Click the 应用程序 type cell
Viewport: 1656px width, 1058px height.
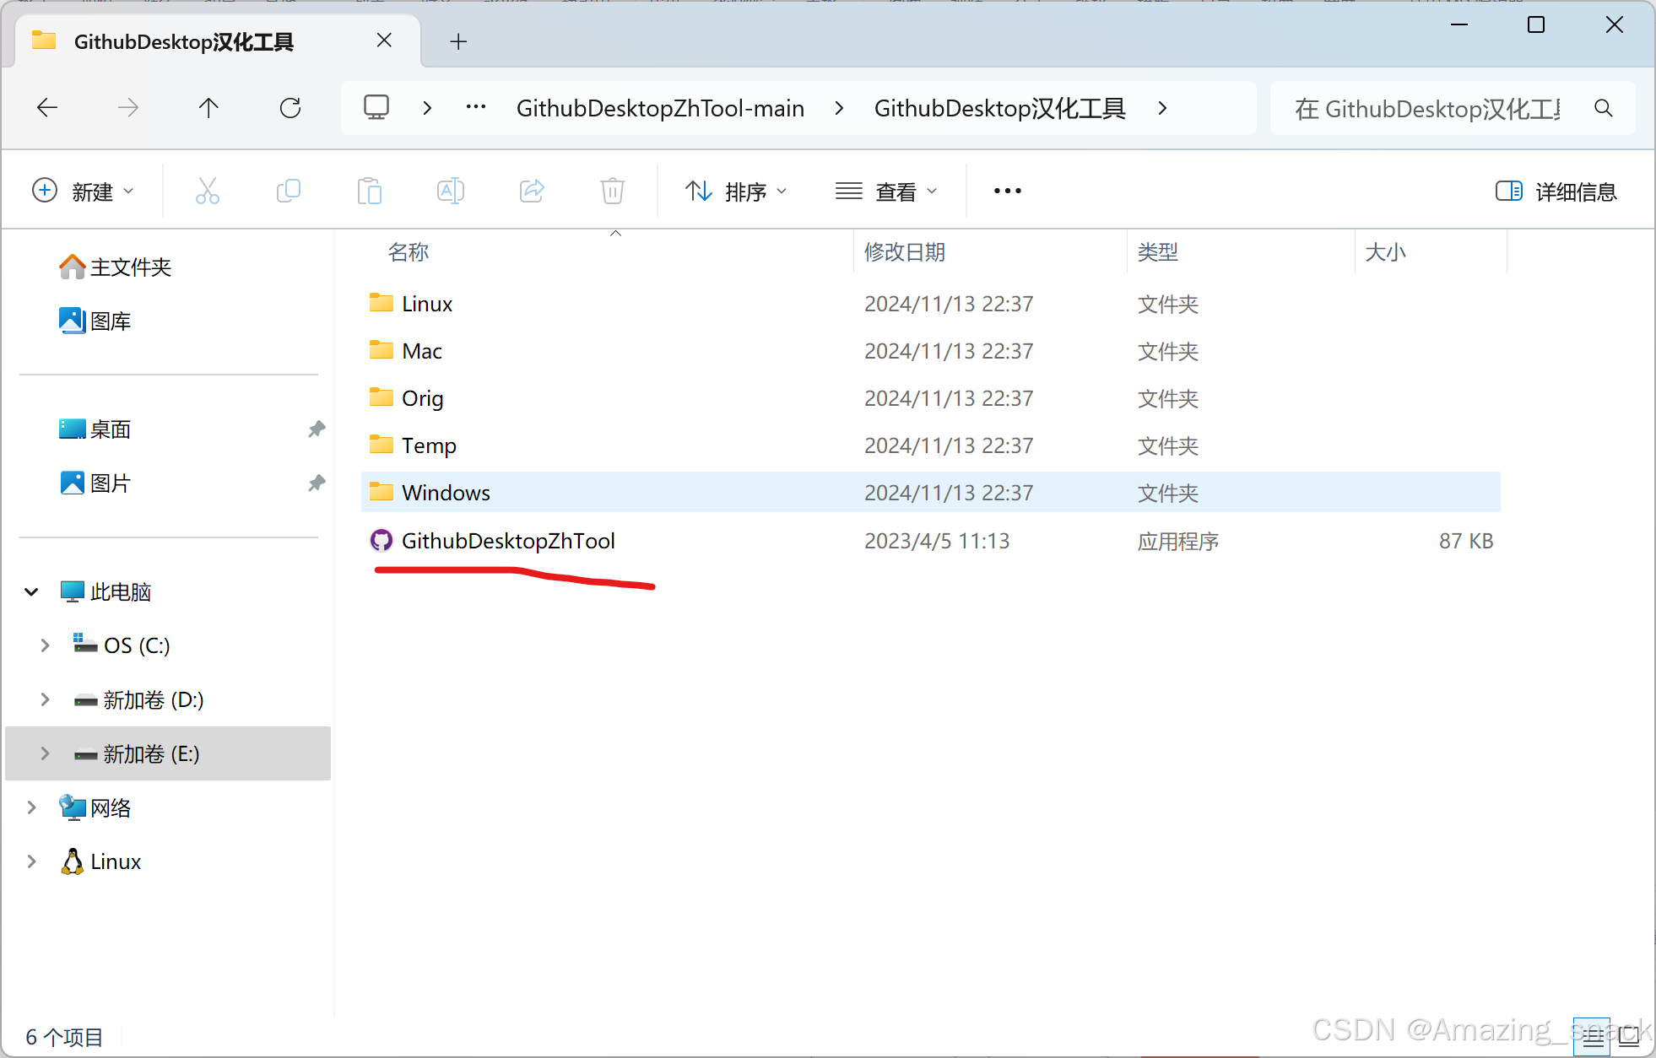(1177, 541)
